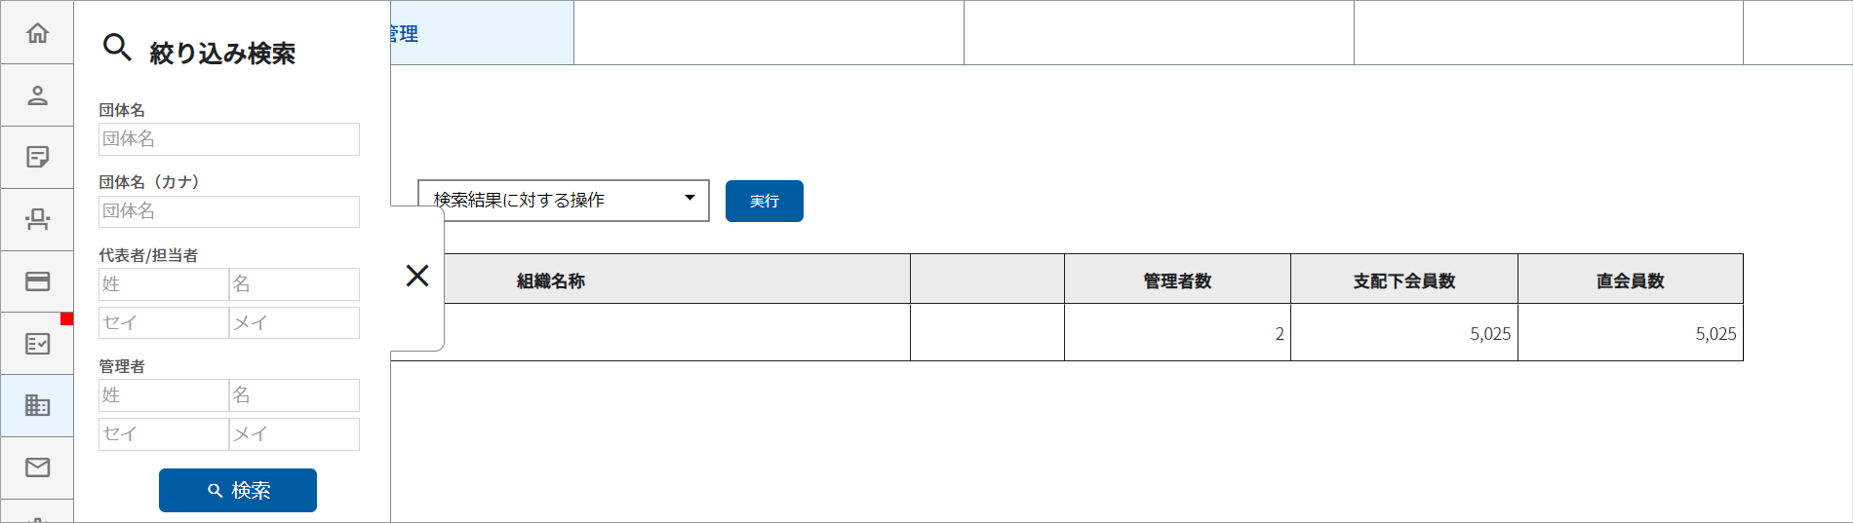The image size is (1853, 523).
Task: Open the note/memo icon in sidebar
Action: tap(37, 157)
